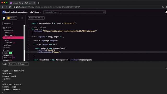The height and width of the screenshot is (94, 167).
Task: Click the Glitch project avatar icon
Action: pyautogui.click(x=3, y=12)
